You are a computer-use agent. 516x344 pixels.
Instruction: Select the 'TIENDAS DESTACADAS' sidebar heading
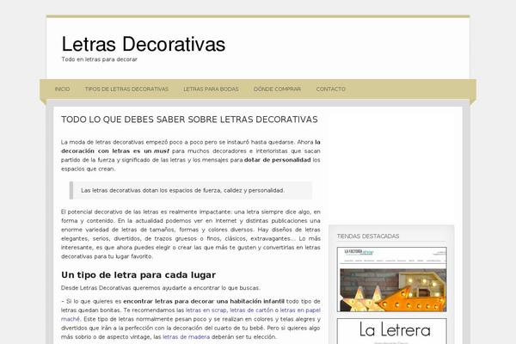(x=368, y=236)
